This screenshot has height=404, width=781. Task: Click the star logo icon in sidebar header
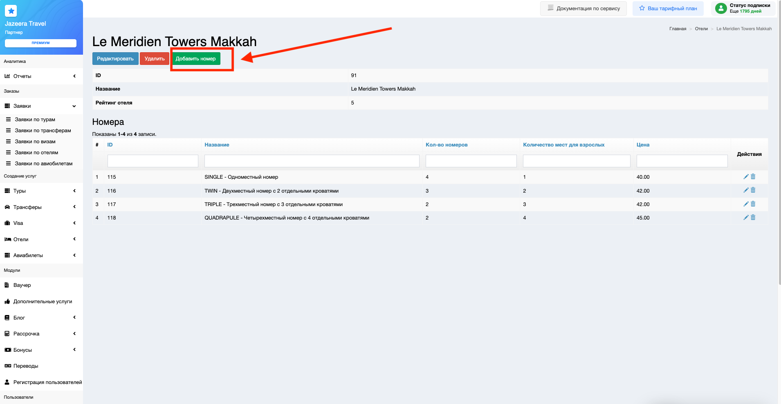[11, 11]
